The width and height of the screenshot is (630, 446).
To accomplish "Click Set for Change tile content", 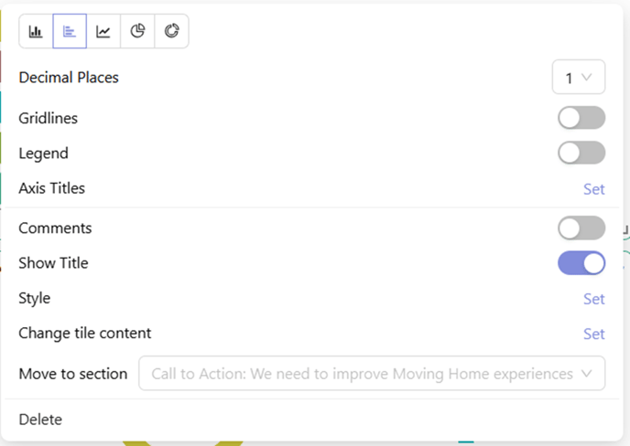I will point(594,334).
